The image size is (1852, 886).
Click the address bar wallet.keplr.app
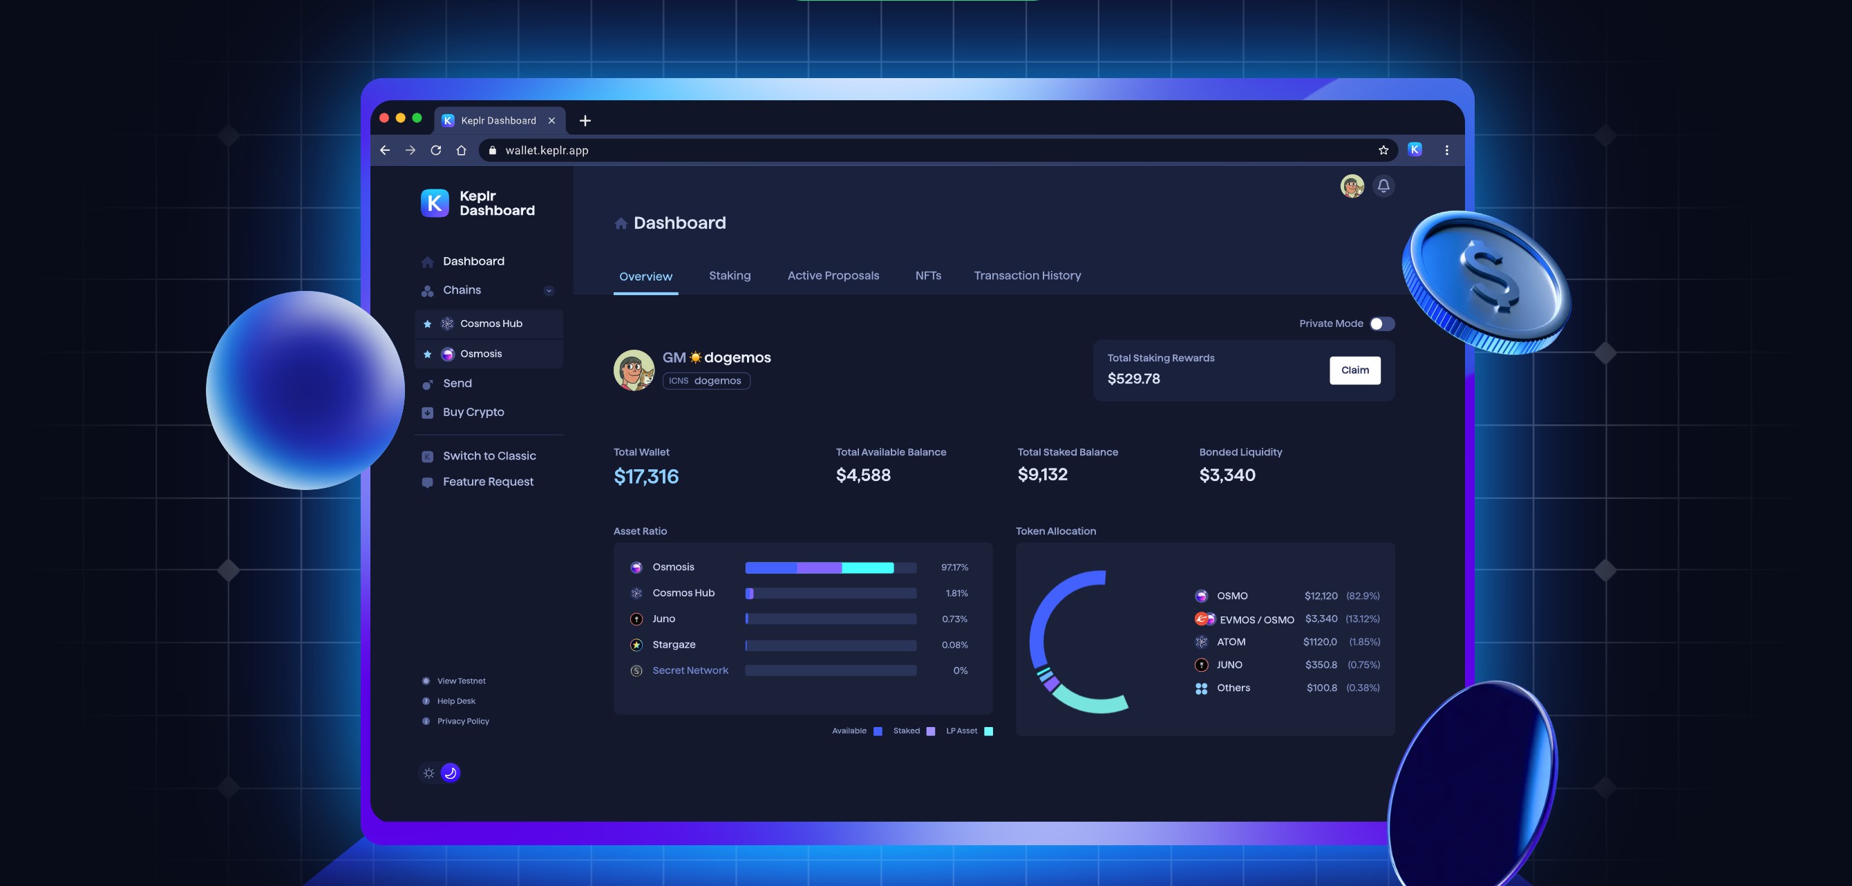click(x=938, y=150)
